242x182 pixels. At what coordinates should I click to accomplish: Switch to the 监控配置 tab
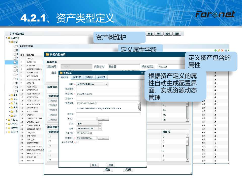tap(101, 77)
